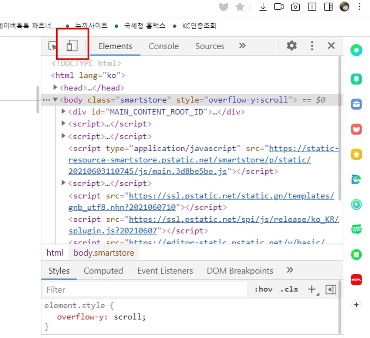370x338 pixels.
Task: Click the video recorder toolbar icon
Action: pyautogui.click(x=279, y=7)
